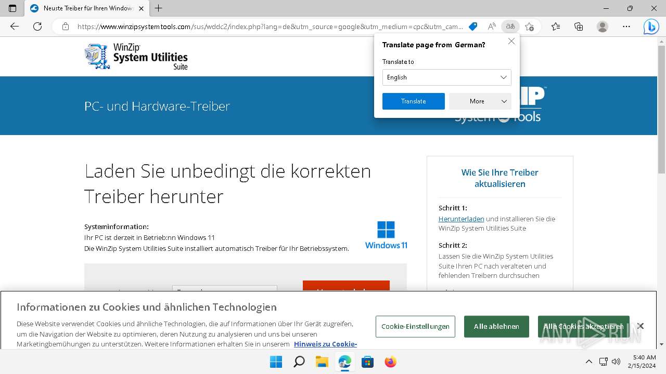
Task: Open the Translate to English dropdown
Action: coord(447,77)
